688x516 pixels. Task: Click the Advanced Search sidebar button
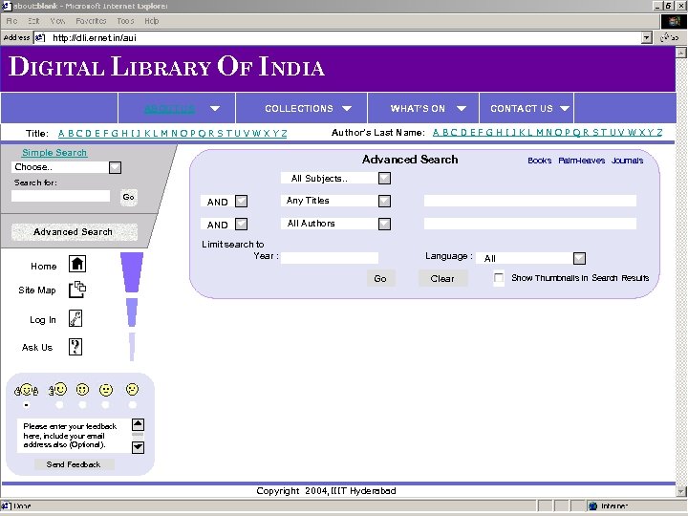tap(74, 231)
